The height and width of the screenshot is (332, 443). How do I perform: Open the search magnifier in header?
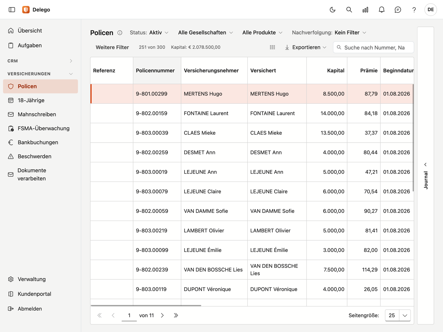pyautogui.click(x=349, y=10)
